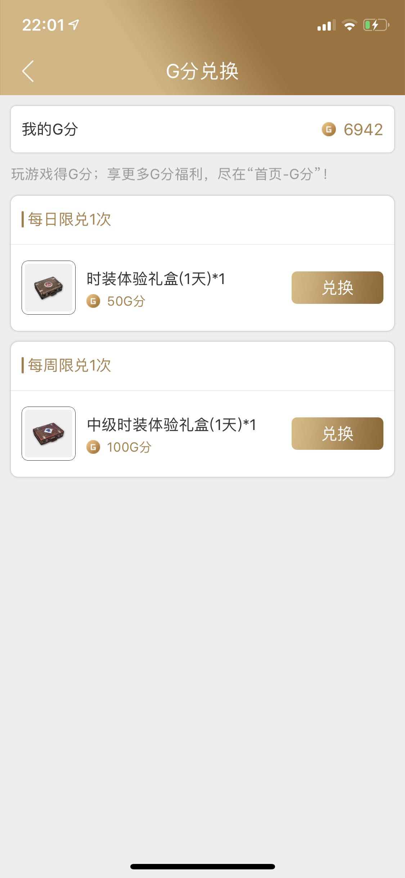The width and height of the screenshot is (405, 878).
Task: Tap the location arrow in status bar
Action: point(74,25)
